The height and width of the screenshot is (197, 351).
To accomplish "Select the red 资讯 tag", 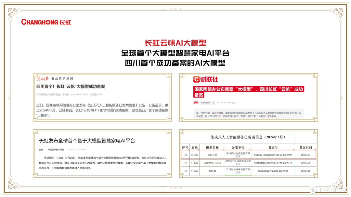I will point(196,103).
